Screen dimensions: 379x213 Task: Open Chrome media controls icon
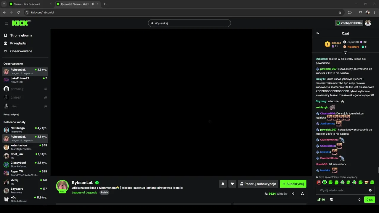tap(360, 12)
